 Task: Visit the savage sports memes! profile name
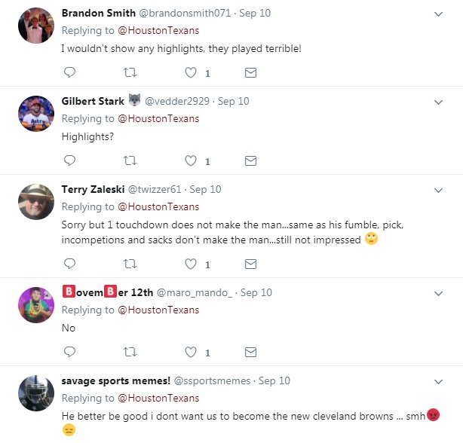[x=115, y=380]
